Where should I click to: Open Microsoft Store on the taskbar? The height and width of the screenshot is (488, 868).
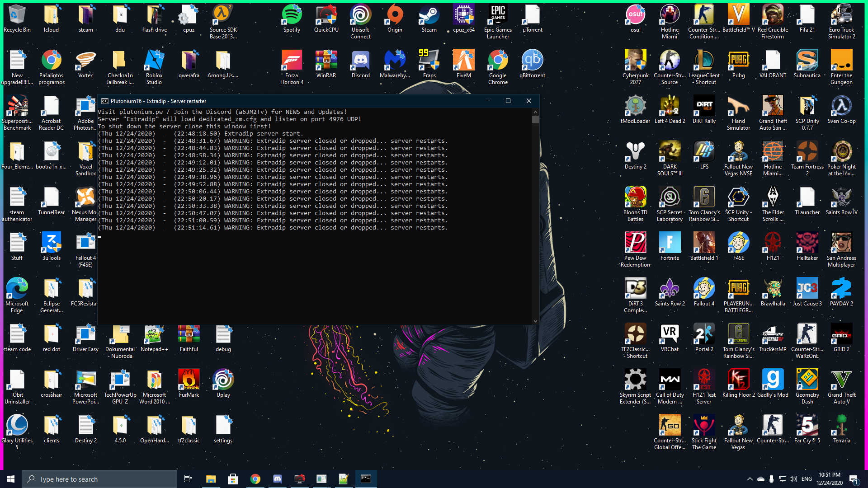pos(233,479)
